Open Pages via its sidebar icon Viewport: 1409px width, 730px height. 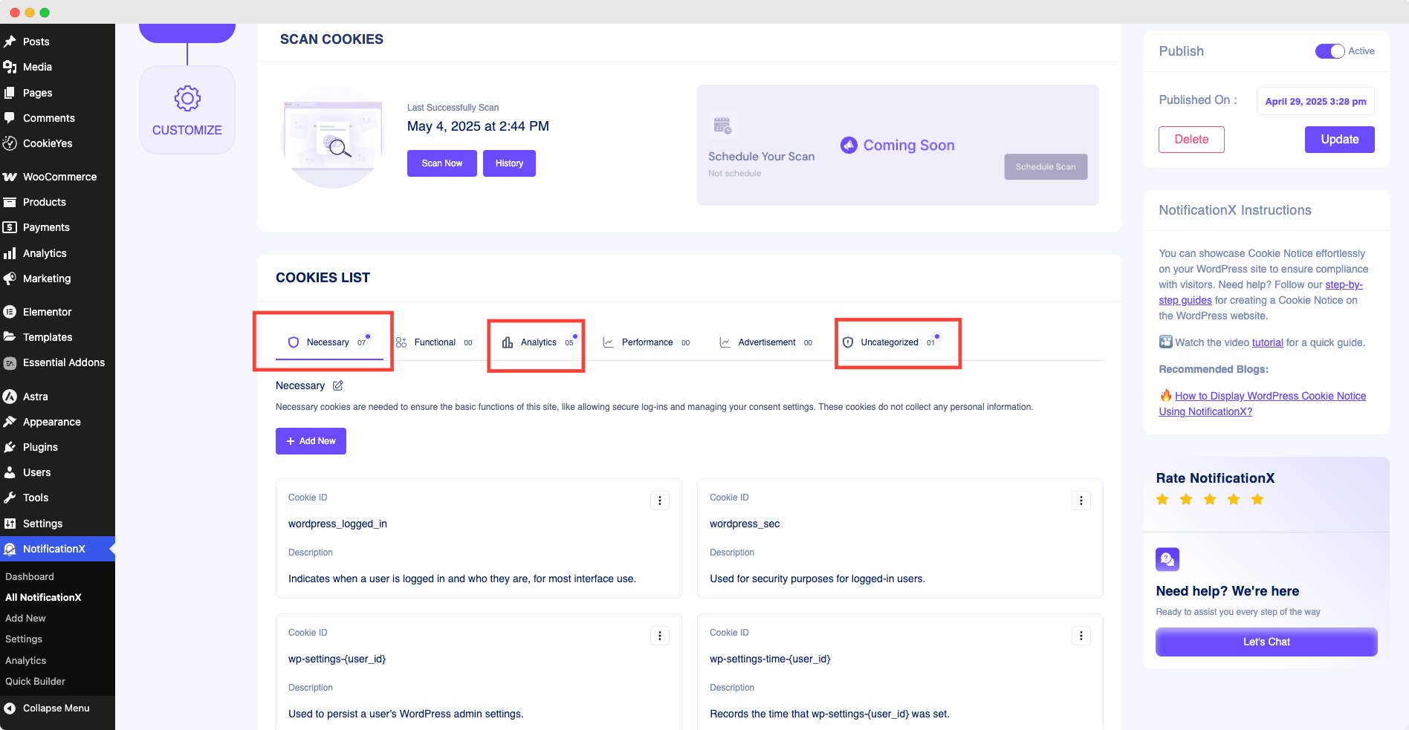pos(10,93)
